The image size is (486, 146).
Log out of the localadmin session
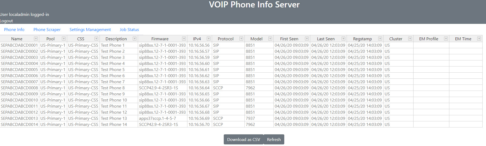click(x=6, y=21)
